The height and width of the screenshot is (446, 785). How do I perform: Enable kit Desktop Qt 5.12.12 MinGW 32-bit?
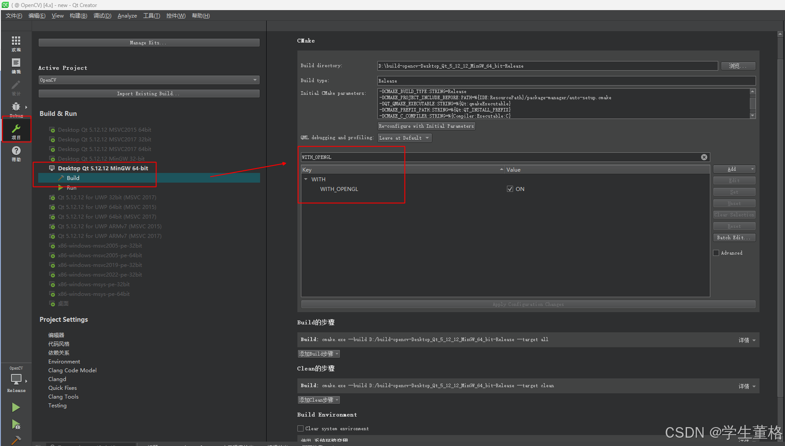tap(101, 159)
